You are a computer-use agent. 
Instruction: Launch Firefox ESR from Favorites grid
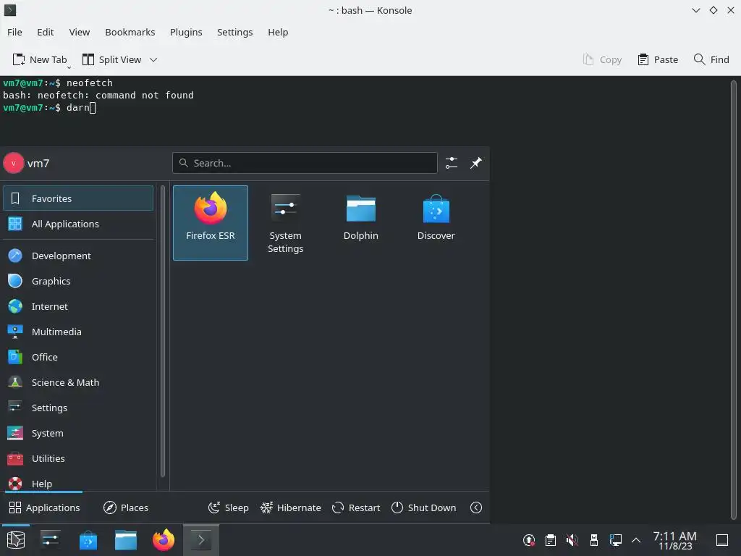tap(211, 223)
